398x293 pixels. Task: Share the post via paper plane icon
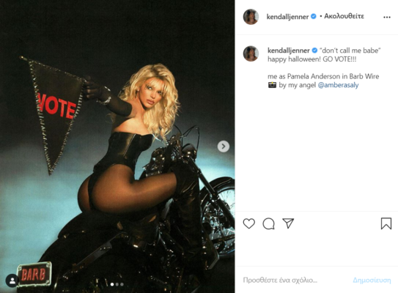pyautogui.click(x=288, y=223)
